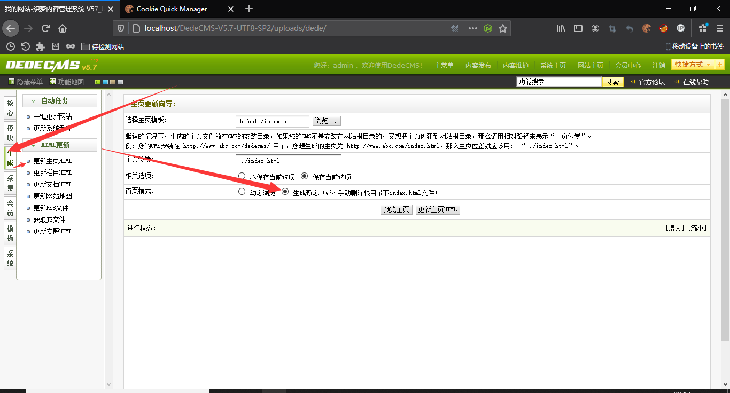730x393 pixels.
Task: Click the puzzle add-ons bookmark icon
Action: pyautogui.click(x=40, y=46)
